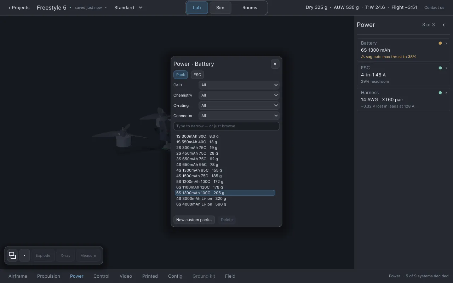Click the small dot button beside view icon
Viewport: 453px width, 283px height.
pos(24,255)
